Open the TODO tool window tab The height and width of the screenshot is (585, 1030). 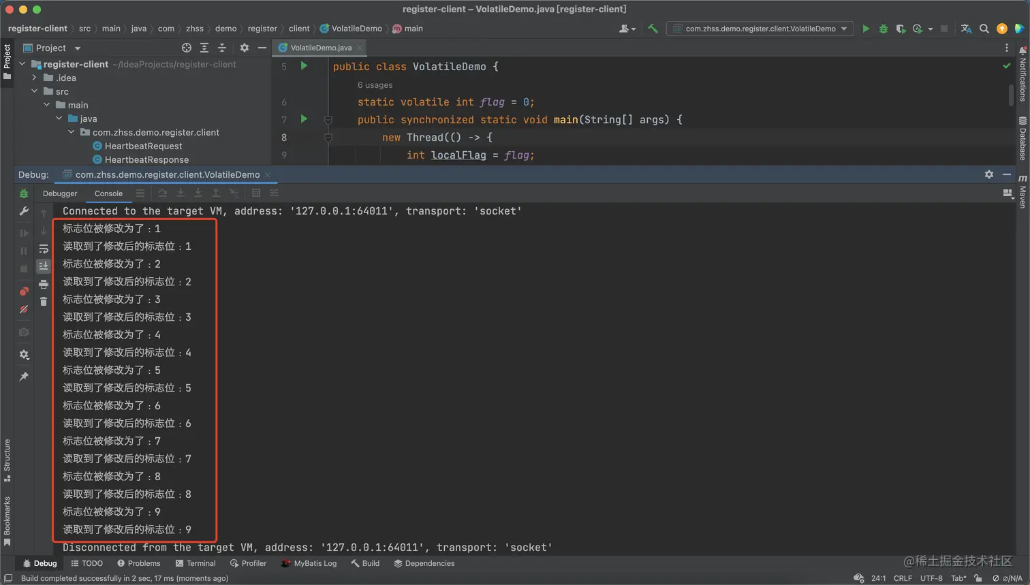[x=87, y=563]
